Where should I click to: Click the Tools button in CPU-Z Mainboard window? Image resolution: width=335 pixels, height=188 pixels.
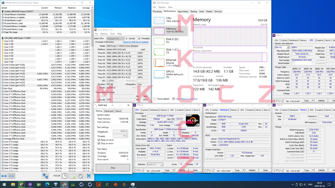click(x=237, y=170)
